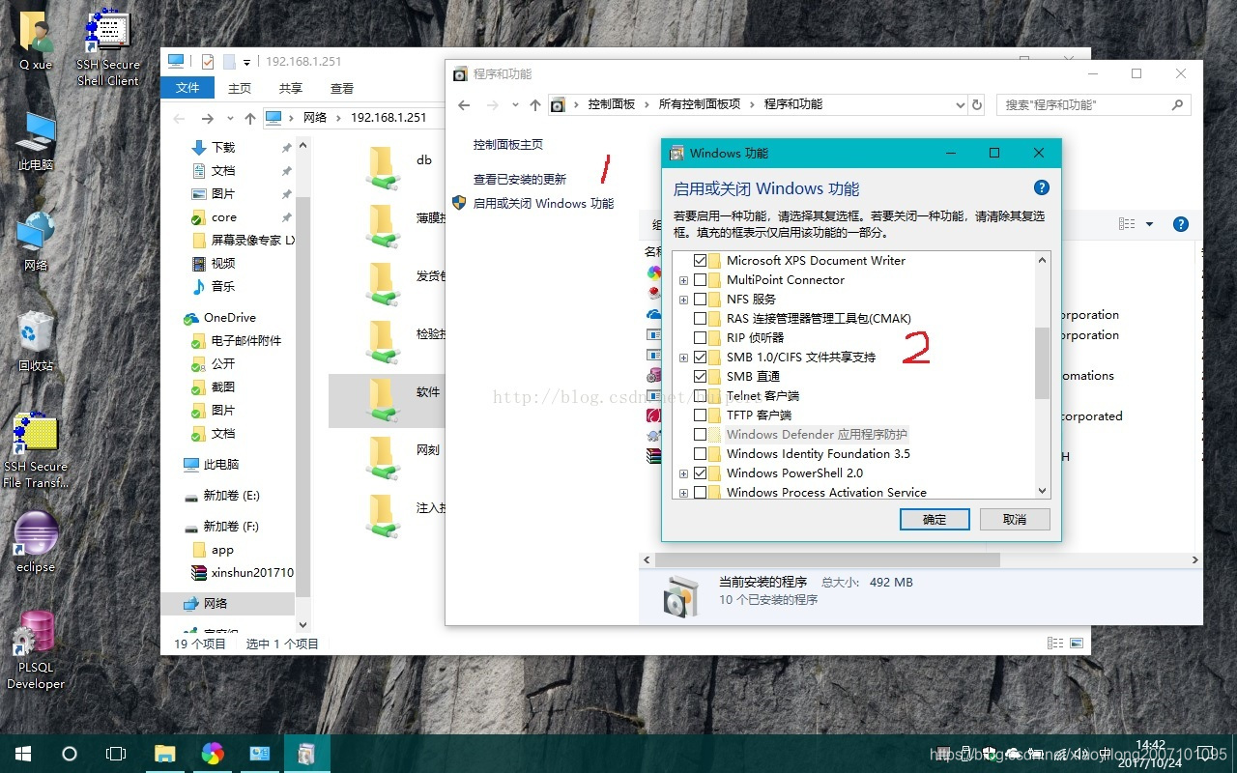Enable RIP 侦听器 checkbox

pos(701,337)
